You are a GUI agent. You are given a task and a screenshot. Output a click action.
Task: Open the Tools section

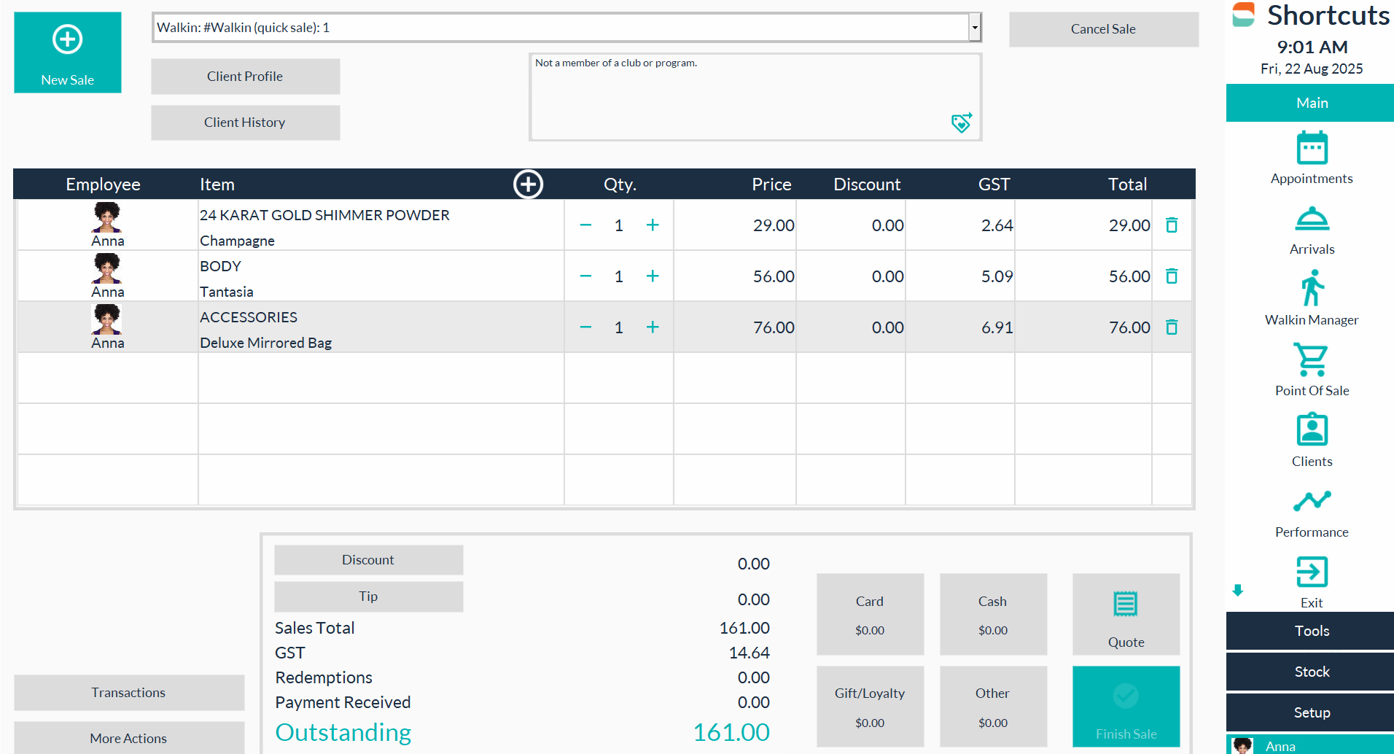1310,631
